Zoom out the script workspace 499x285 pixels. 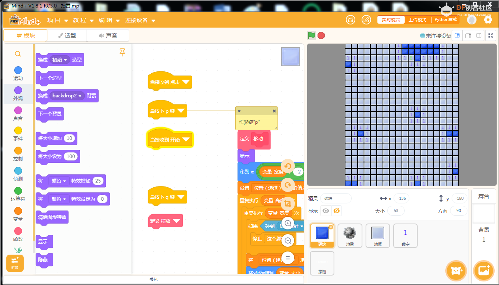[x=288, y=240]
